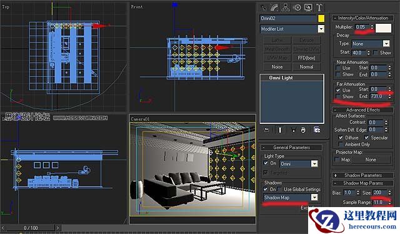This screenshot has width=400, height=234.
Task: Open the Motion command panel tab
Action: point(297,8)
